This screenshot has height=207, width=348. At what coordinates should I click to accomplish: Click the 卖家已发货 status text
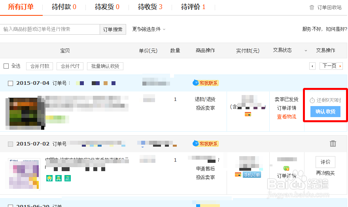(x=287, y=99)
